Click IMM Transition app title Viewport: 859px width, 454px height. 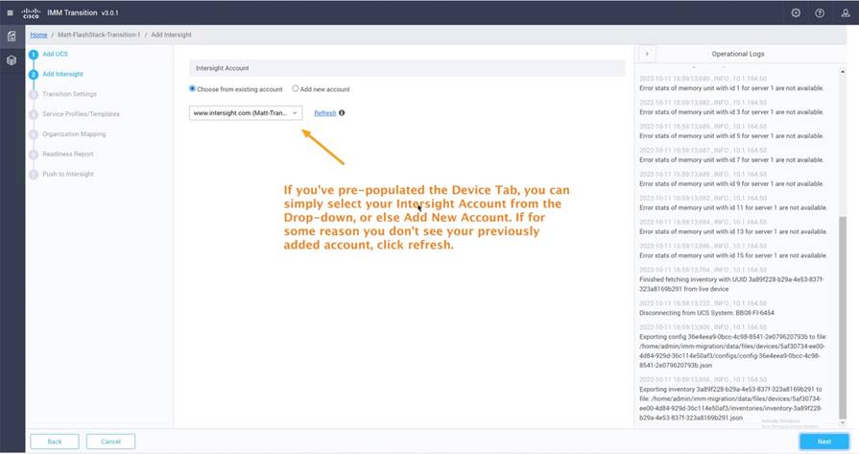(72, 12)
